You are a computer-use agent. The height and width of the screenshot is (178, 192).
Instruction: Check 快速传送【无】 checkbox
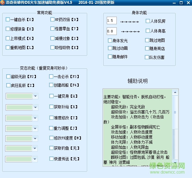[51, 159]
